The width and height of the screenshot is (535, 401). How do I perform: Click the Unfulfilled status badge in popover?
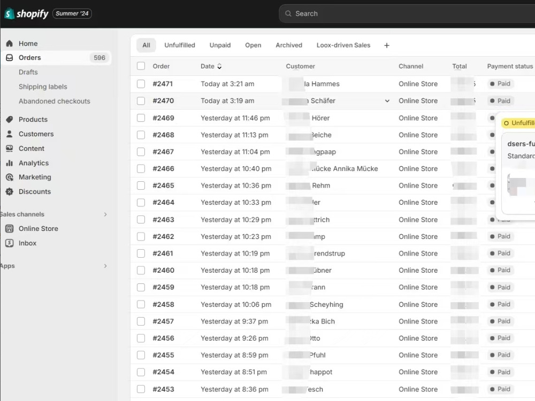(x=518, y=123)
